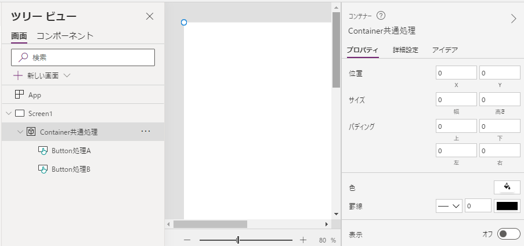Open the コンテナー help question mark
This screenshot has height=246, width=524.
coord(381,16)
